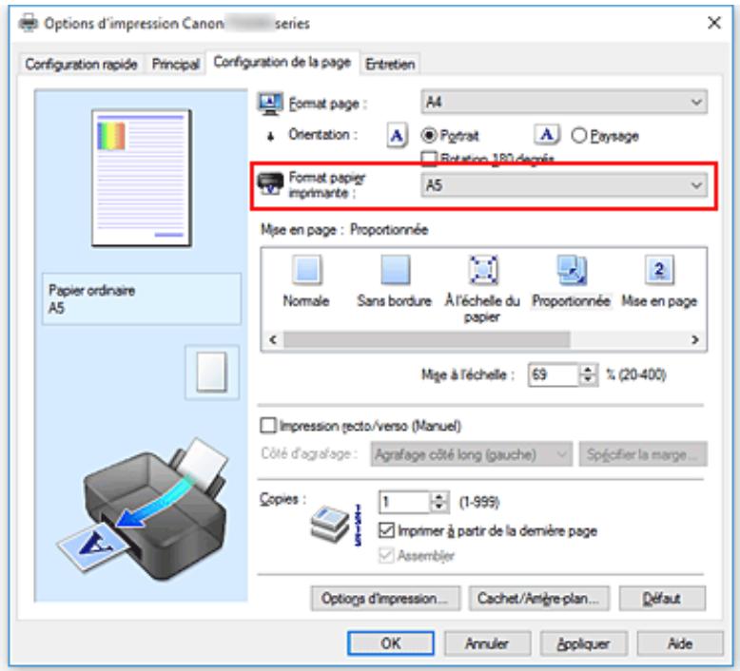Open Aide for this dialog
This screenshot has width=740, height=671.
coord(680,643)
